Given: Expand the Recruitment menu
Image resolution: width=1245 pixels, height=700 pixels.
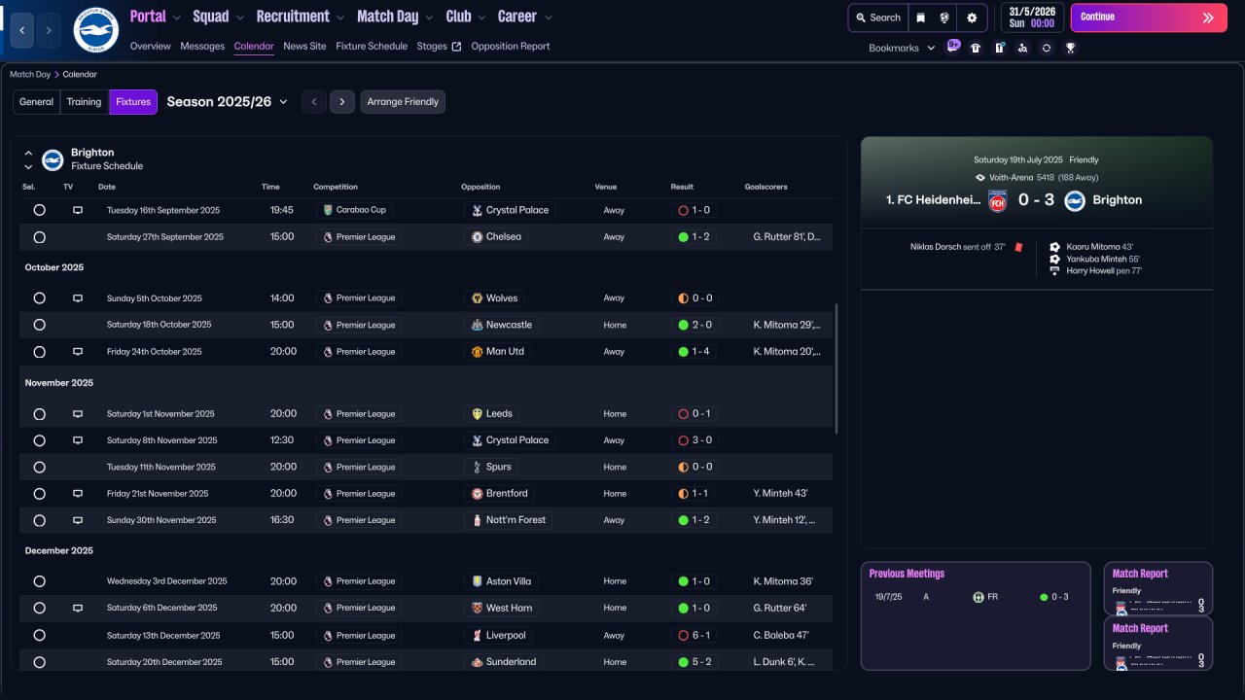Looking at the screenshot, I should (300, 17).
